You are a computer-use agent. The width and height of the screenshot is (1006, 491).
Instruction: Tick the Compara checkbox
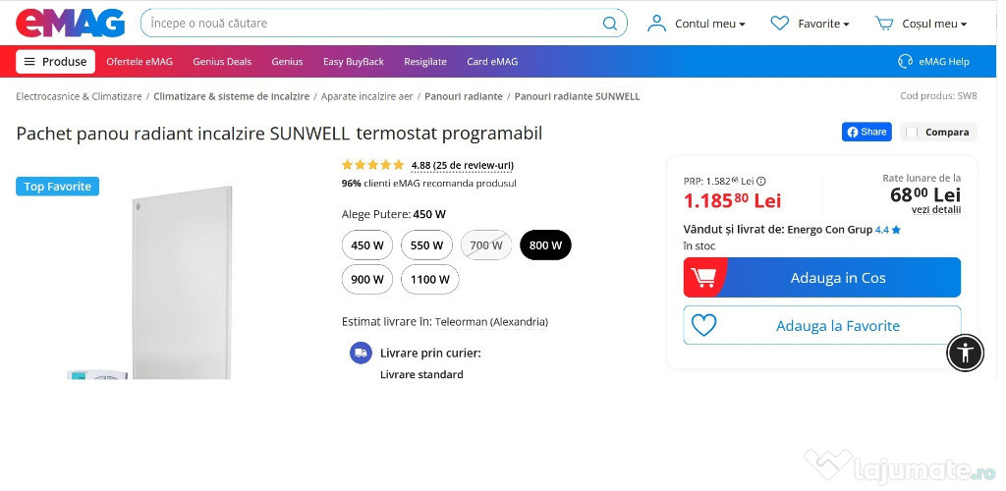[x=912, y=133]
